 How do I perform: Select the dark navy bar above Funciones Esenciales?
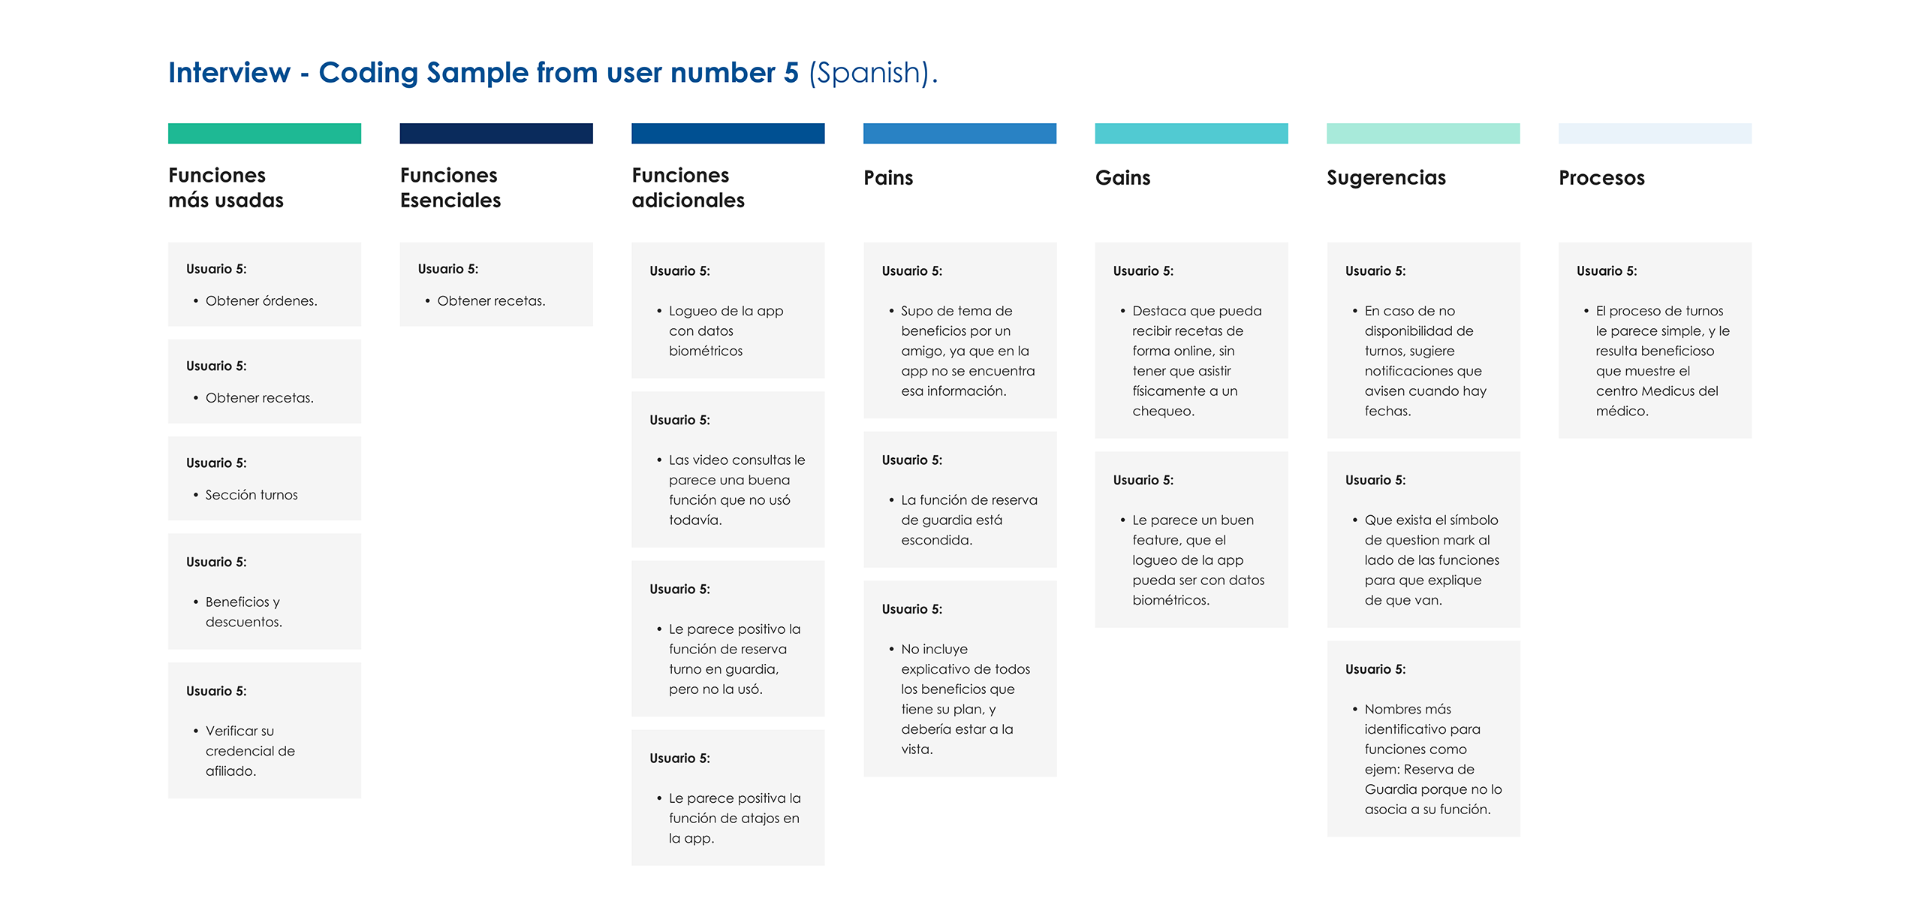[x=496, y=134]
